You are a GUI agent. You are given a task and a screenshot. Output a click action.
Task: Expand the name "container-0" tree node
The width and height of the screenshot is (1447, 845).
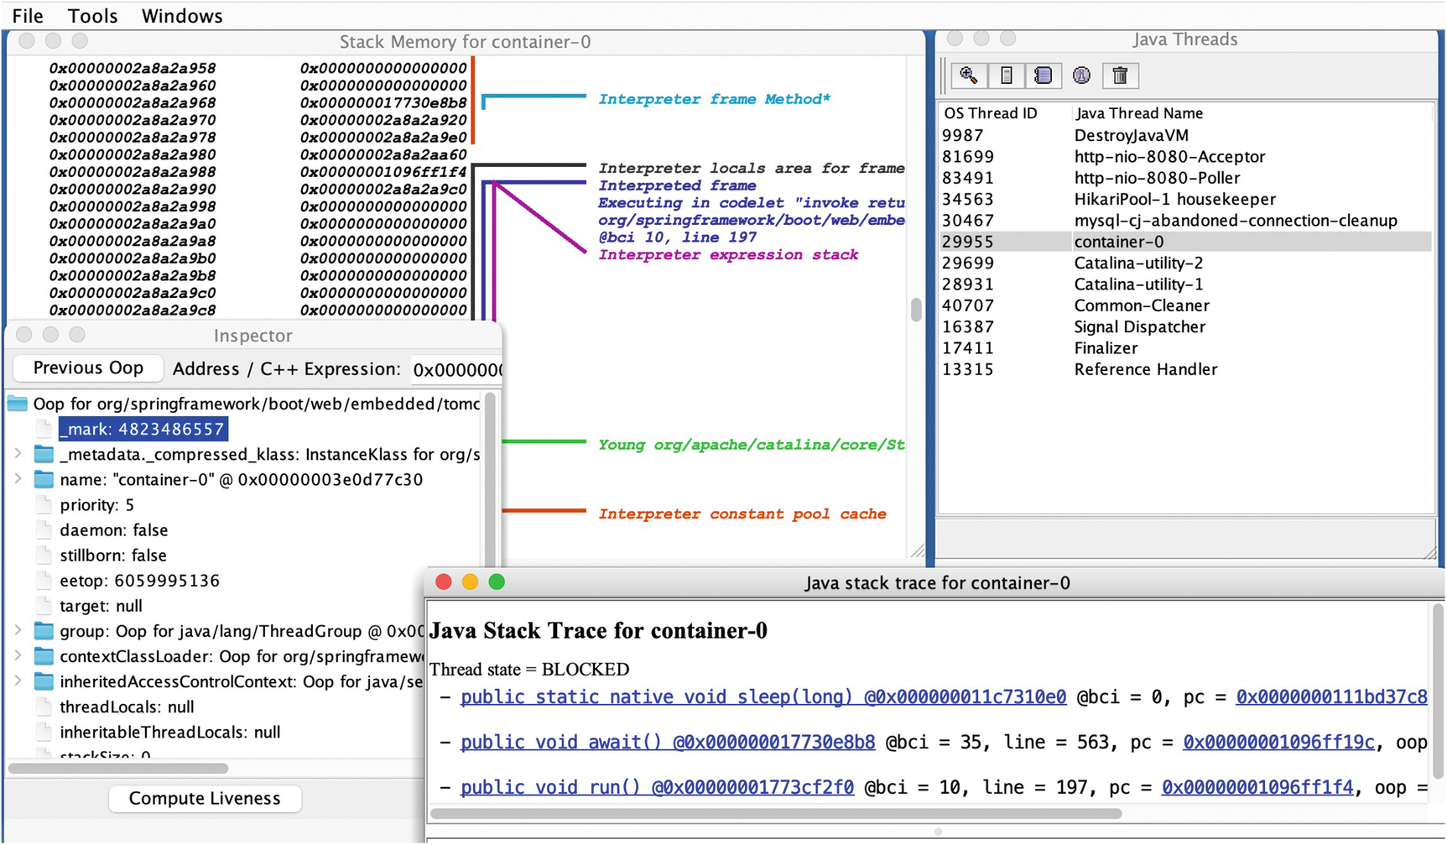click(18, 479)
